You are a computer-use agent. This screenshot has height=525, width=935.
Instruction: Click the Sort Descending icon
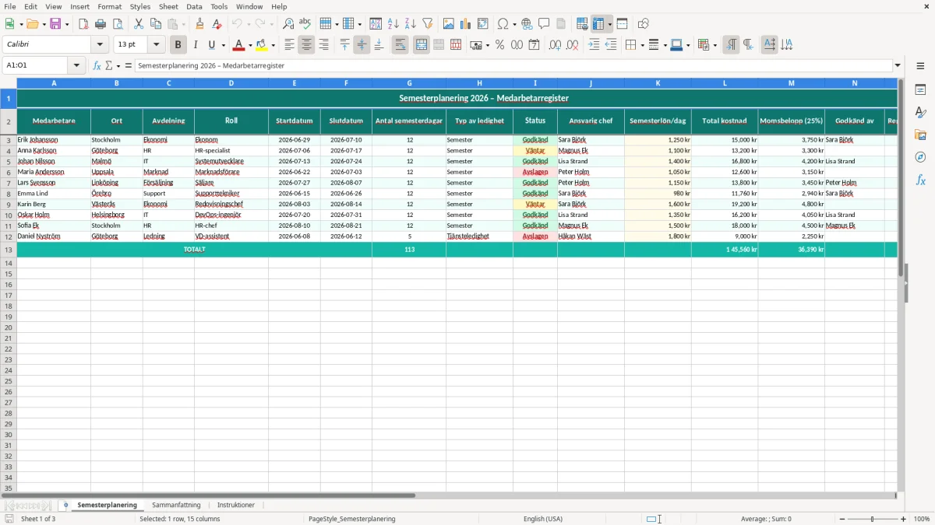tap(411, 24)
